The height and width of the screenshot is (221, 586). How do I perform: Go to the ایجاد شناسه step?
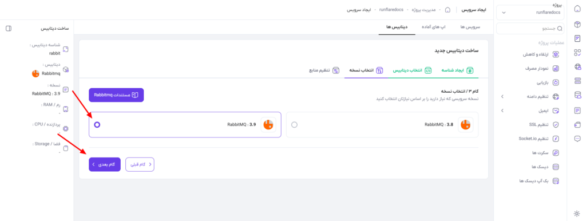click(457, 70)
